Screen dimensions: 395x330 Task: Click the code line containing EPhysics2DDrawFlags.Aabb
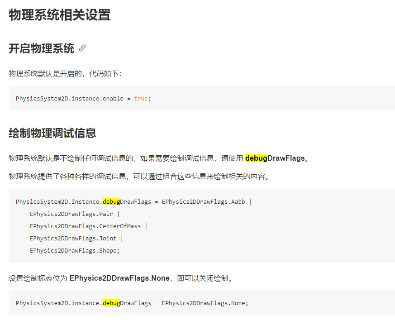[x=133, y=202]
